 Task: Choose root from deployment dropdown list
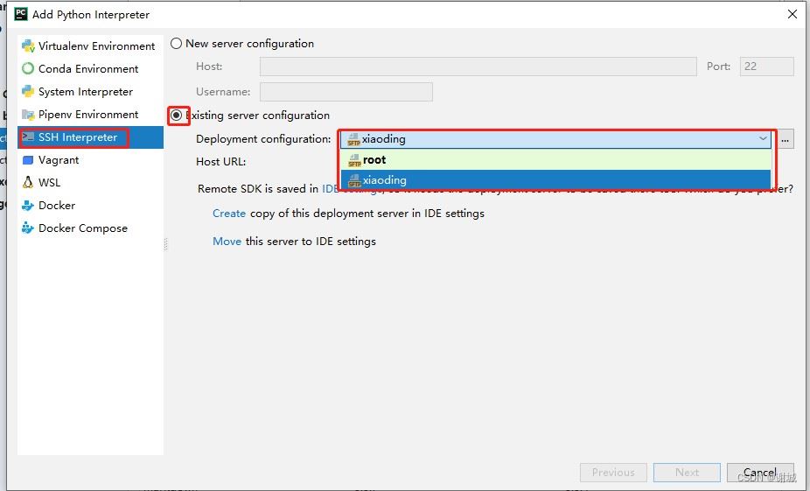tap(374, 160)
